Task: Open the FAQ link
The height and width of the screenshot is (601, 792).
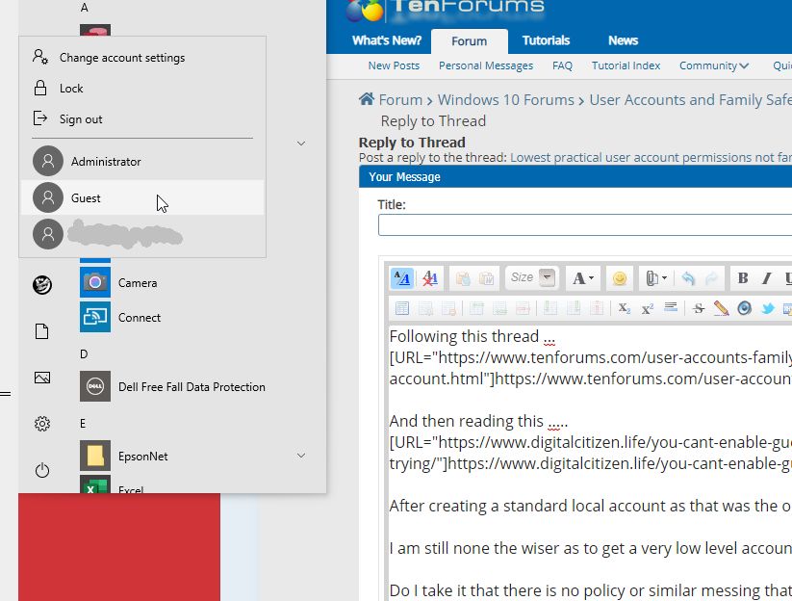Action: pyautogui.click(x=562, y=65)
